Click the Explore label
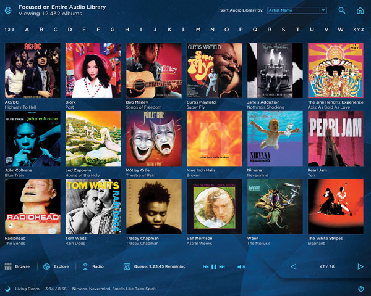 pyautogui.click(x=61, y=266)
